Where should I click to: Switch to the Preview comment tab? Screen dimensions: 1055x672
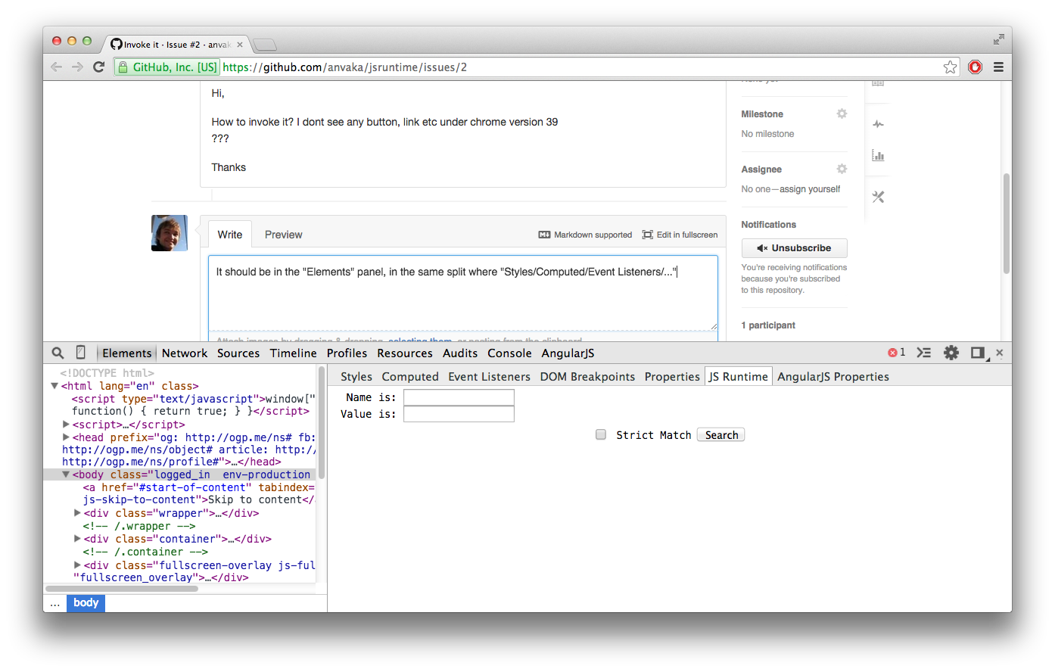tap(283, 235)
